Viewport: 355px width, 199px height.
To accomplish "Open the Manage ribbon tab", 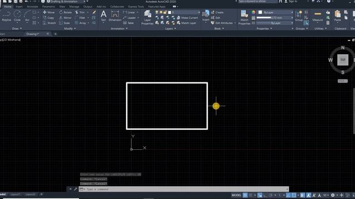I will point(74,7).
